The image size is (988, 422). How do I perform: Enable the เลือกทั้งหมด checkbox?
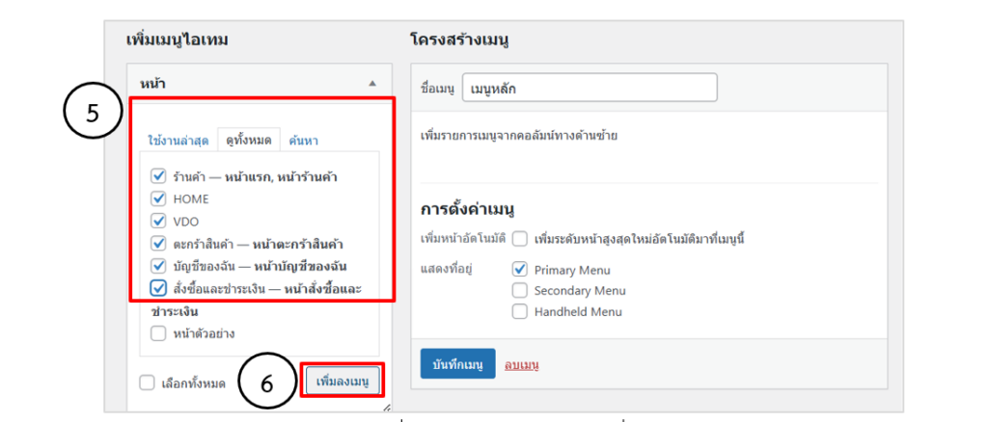click(147, 383)
